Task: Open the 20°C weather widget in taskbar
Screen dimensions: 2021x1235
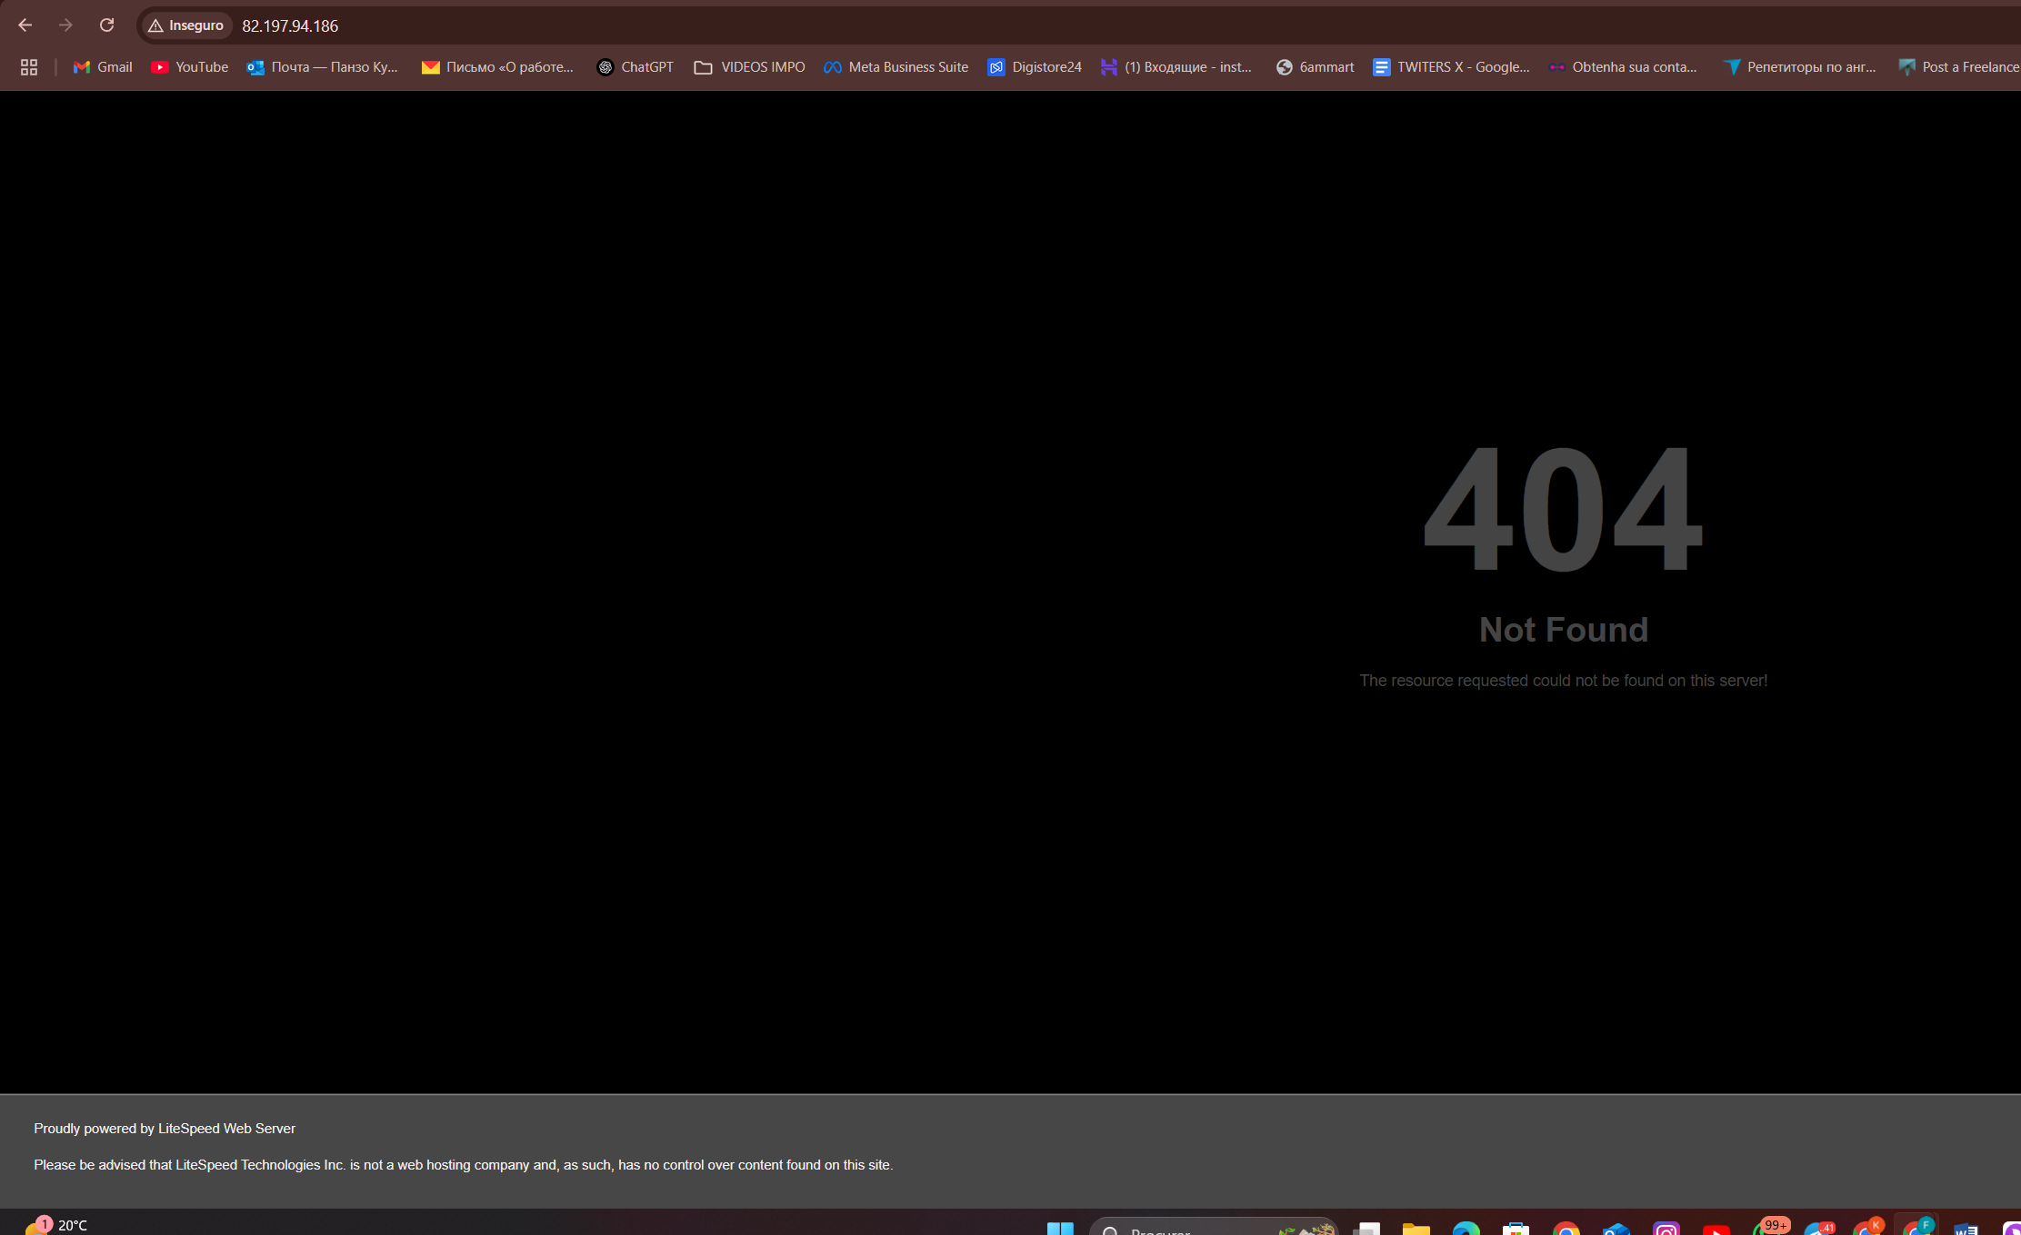Action: point(56,1225)
